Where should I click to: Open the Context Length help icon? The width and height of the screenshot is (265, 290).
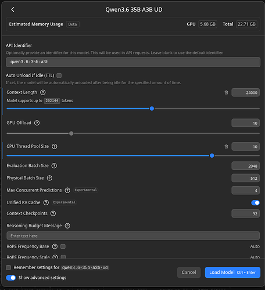(43, 92)
